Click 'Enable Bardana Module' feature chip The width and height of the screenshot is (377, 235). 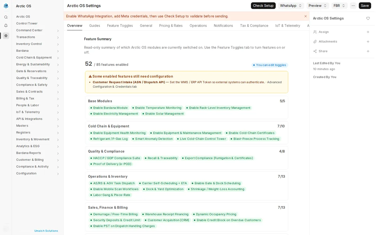click(x=109, y=108)
